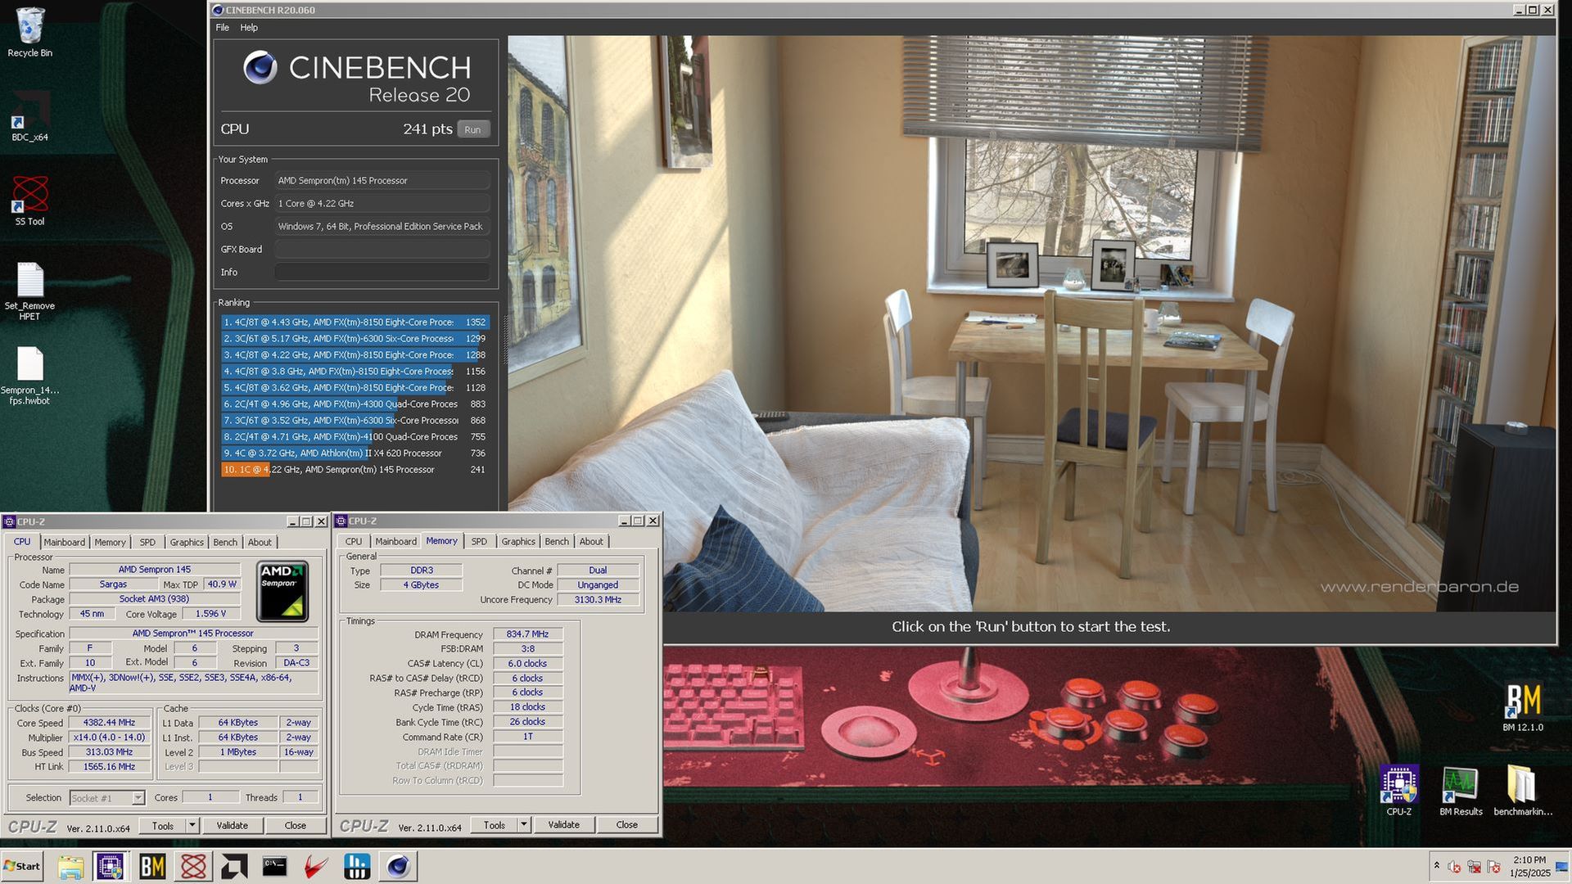Image resolution: width=1572 pixels, height=884 pixels.
Task: Open the HWBOT blue taskbar icon
Action: point(357,866)
